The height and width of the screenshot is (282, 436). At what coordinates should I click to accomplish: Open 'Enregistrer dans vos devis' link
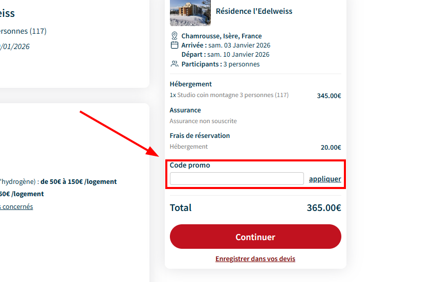(255, 259)
